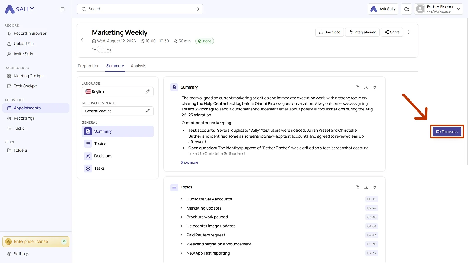Jump to timestamp 04:43

click(372, 235)
